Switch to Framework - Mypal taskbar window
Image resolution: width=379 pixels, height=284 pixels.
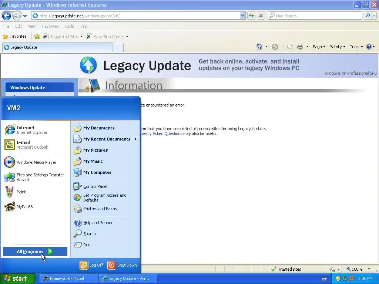pos(68,278)
